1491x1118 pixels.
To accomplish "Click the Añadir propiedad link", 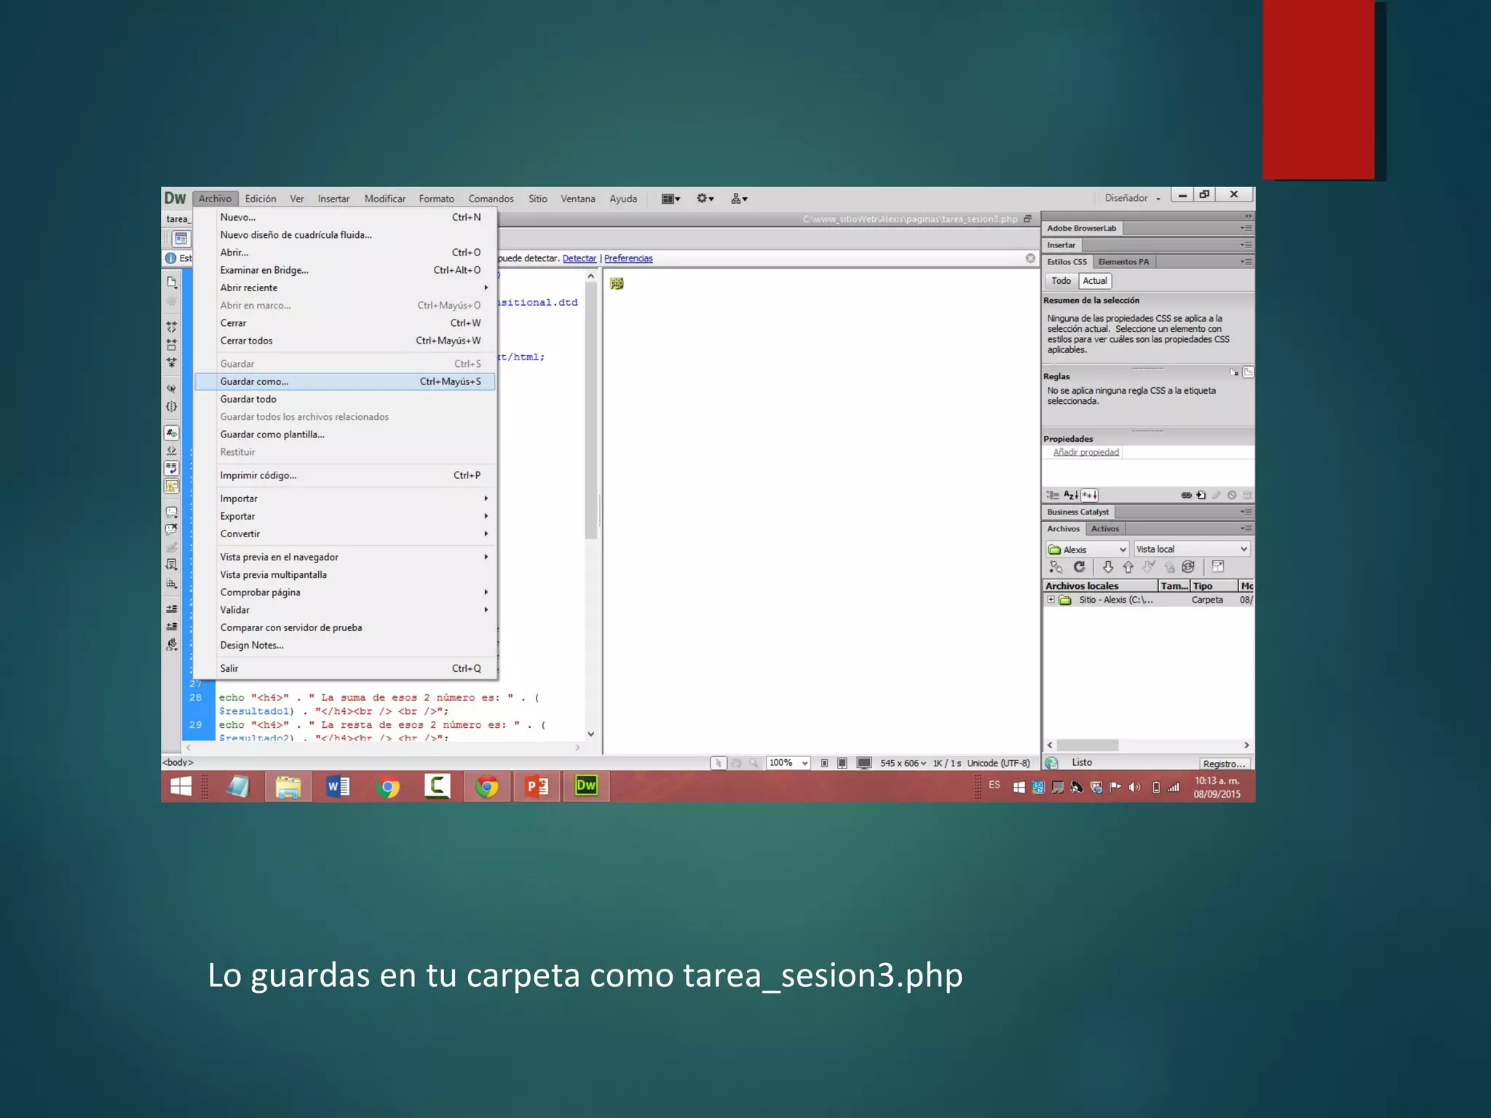I will click(x=1085, y=452).
